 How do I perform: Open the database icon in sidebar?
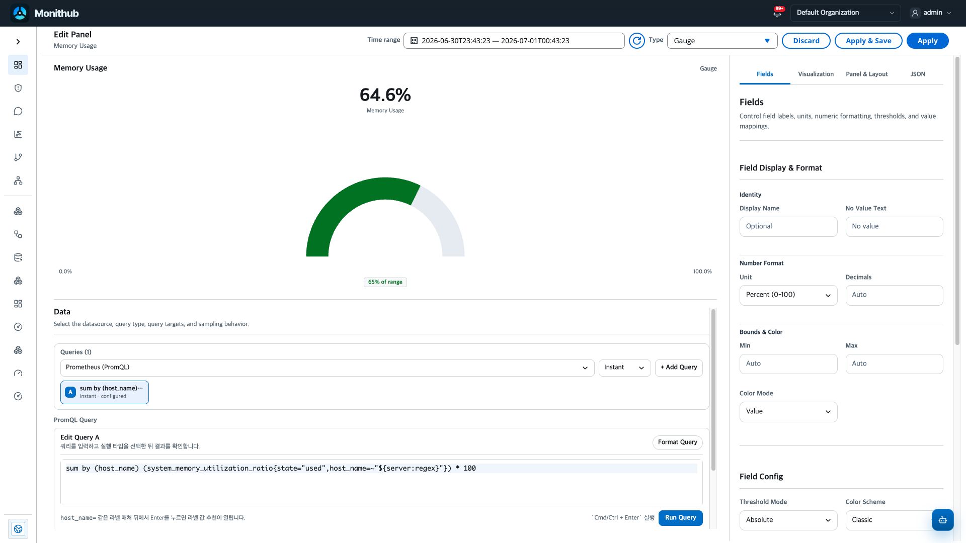click(18, 257)
